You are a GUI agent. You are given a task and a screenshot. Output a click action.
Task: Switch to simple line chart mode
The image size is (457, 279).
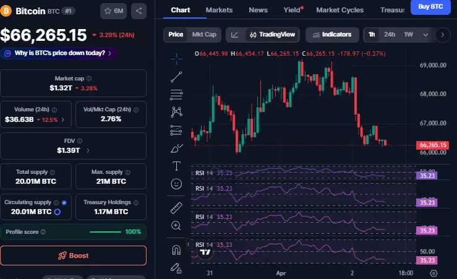click(x=235, y=35)
